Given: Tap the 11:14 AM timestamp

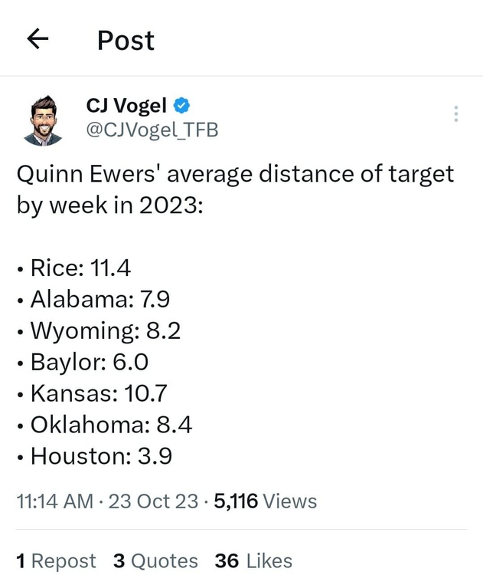Looking at the screenshot, I should coord(55,501).
